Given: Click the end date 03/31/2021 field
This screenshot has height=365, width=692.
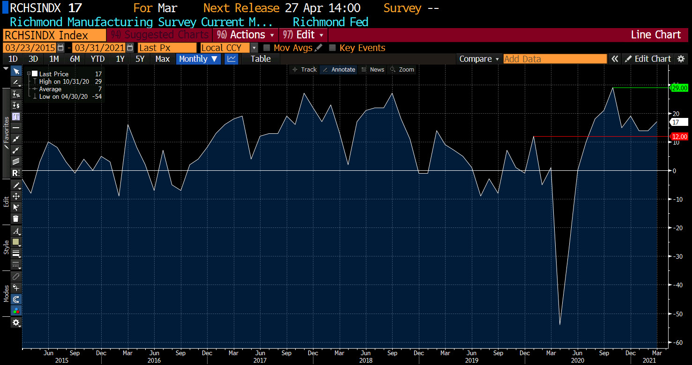Looking at the screenshot, I should pos(99,48).
